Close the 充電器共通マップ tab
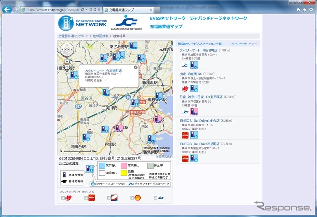The width and height of the screenshot is (317, 217). tap(151, 10)
